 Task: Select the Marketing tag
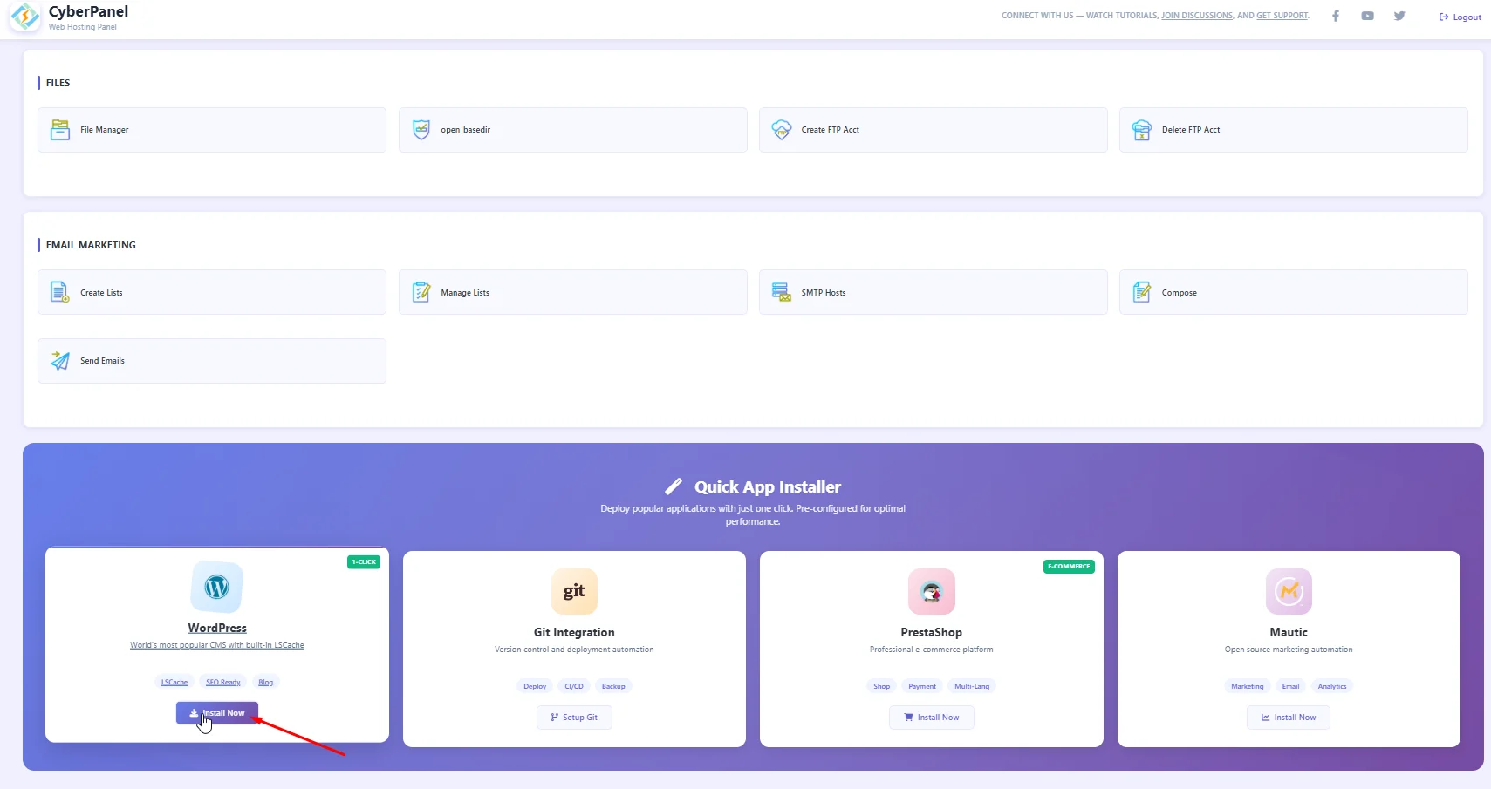[x=1247, y=686]
